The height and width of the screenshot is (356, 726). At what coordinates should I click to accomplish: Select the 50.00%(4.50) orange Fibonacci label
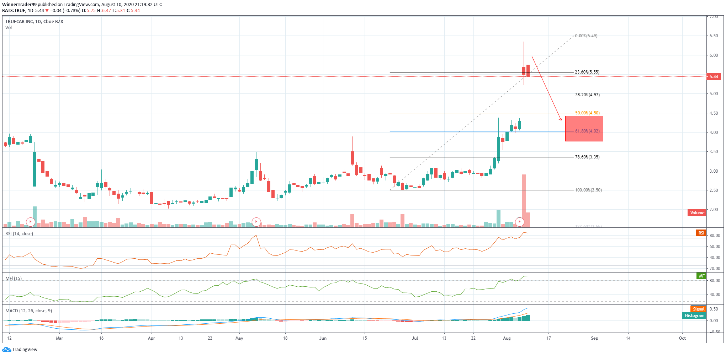587,113
